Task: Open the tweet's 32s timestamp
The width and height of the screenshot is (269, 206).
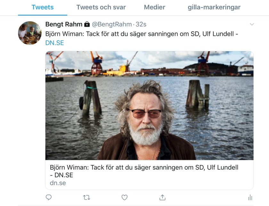Action: point(141,24)
